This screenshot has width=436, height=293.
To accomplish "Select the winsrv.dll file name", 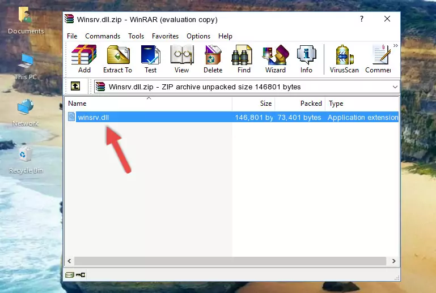I will pos(94,117).
